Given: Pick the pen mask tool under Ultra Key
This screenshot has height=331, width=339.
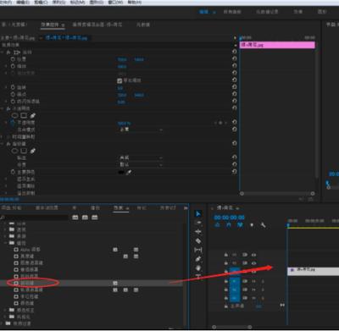Looking at the screenshot, I should [33, 151].
